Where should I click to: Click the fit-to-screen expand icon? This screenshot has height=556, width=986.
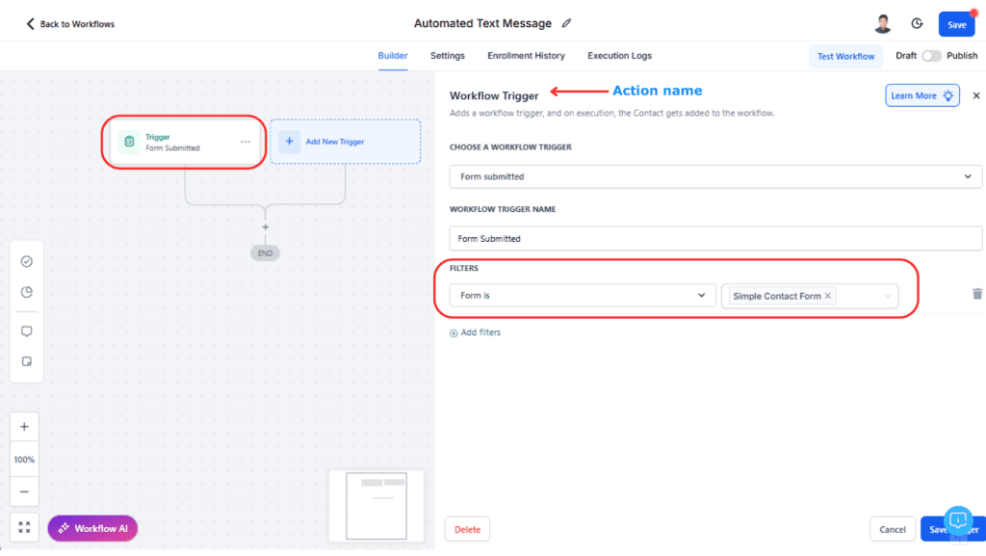(25, 527)
